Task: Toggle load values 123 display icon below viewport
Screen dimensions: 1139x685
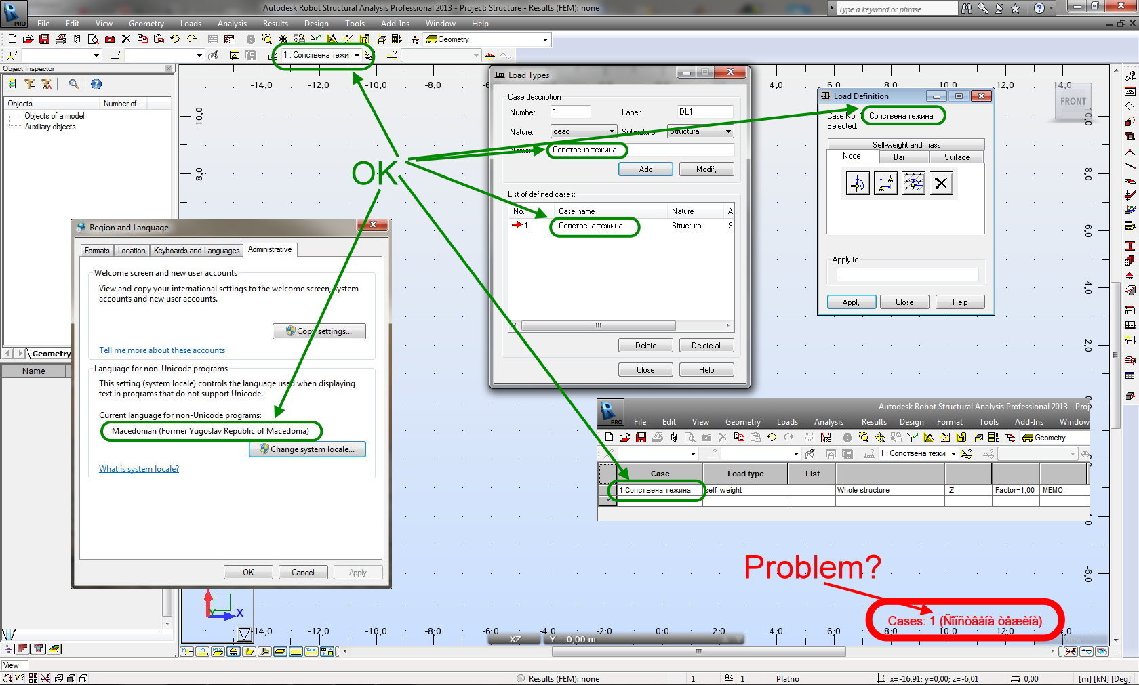Action: tap(311, 651)
